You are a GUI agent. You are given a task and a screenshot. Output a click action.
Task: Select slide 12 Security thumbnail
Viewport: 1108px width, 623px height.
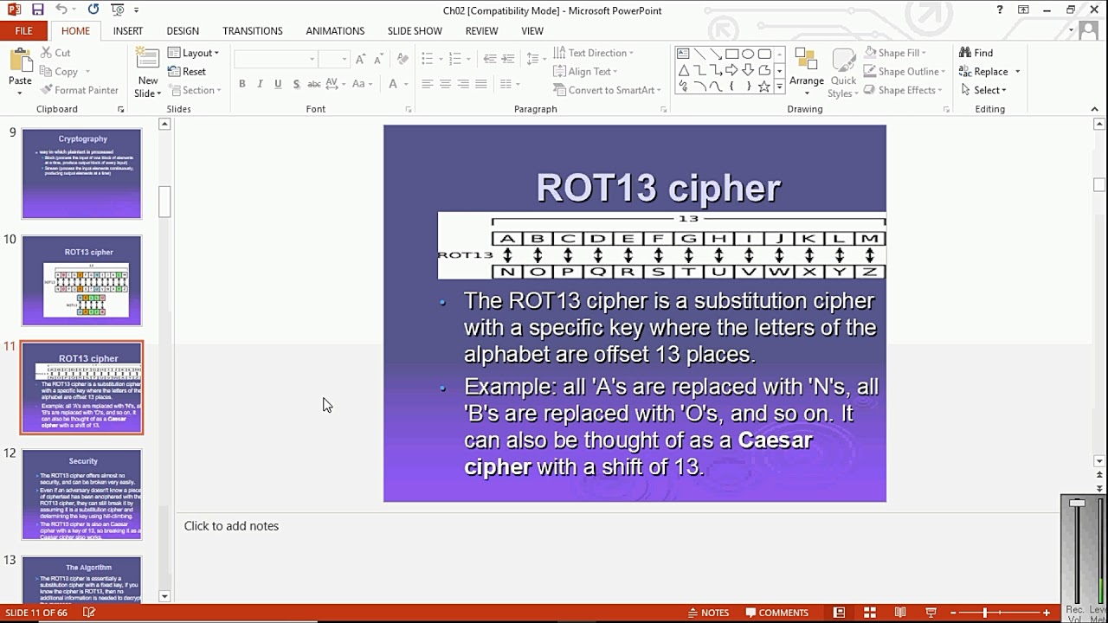click(x=82, y=494)
